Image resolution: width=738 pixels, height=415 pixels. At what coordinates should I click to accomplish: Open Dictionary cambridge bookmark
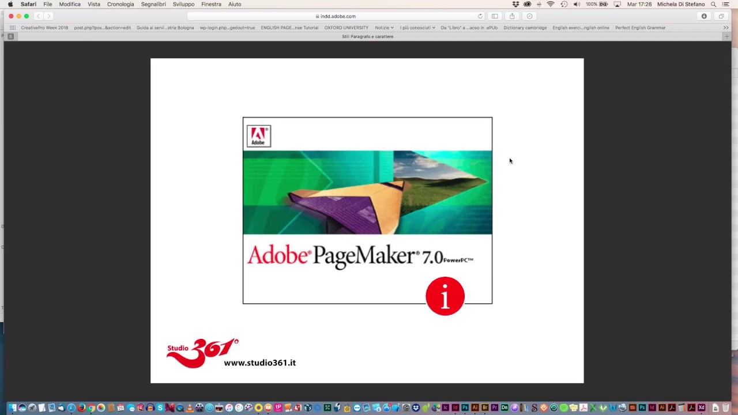pyautogui.click(x=525, y=28)
